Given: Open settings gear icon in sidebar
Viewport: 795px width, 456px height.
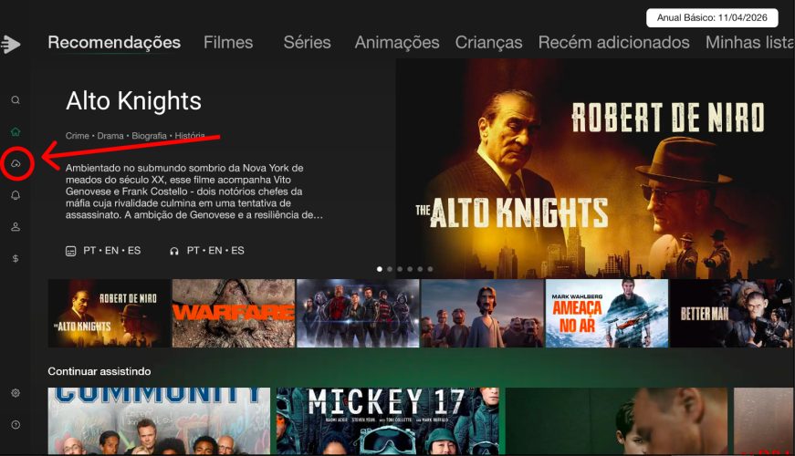Looking at the screenshot, I should [x=16, y=393].
